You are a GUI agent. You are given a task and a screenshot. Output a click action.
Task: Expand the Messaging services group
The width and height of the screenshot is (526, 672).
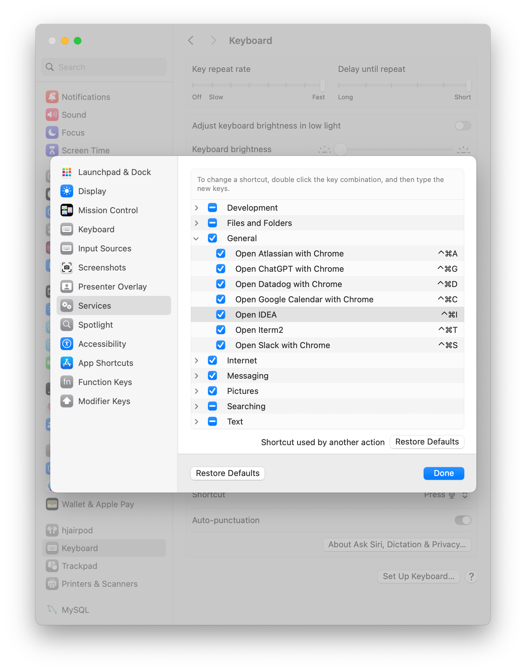[197, 376]
